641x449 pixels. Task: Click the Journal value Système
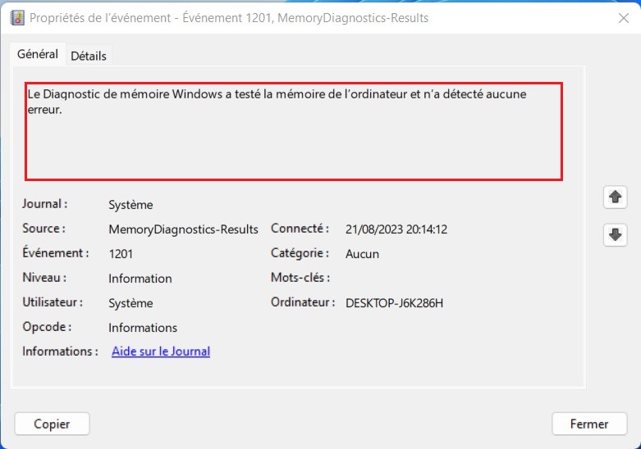pyautogui.click(x=130, y=205)
